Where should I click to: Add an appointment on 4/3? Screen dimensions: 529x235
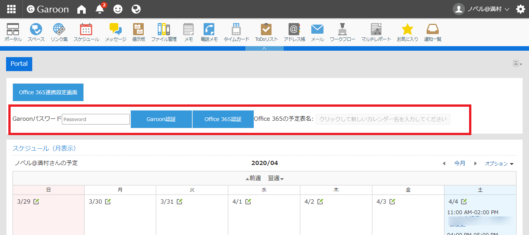point(392,202)
